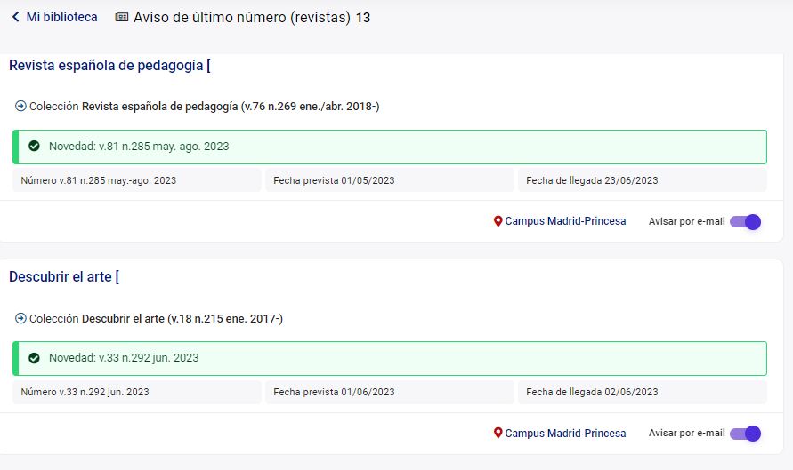Click the green checkmark for Novedad v.81 n.285
The height and width of the screenshot is (470, 793).
(x=34, y=147)
